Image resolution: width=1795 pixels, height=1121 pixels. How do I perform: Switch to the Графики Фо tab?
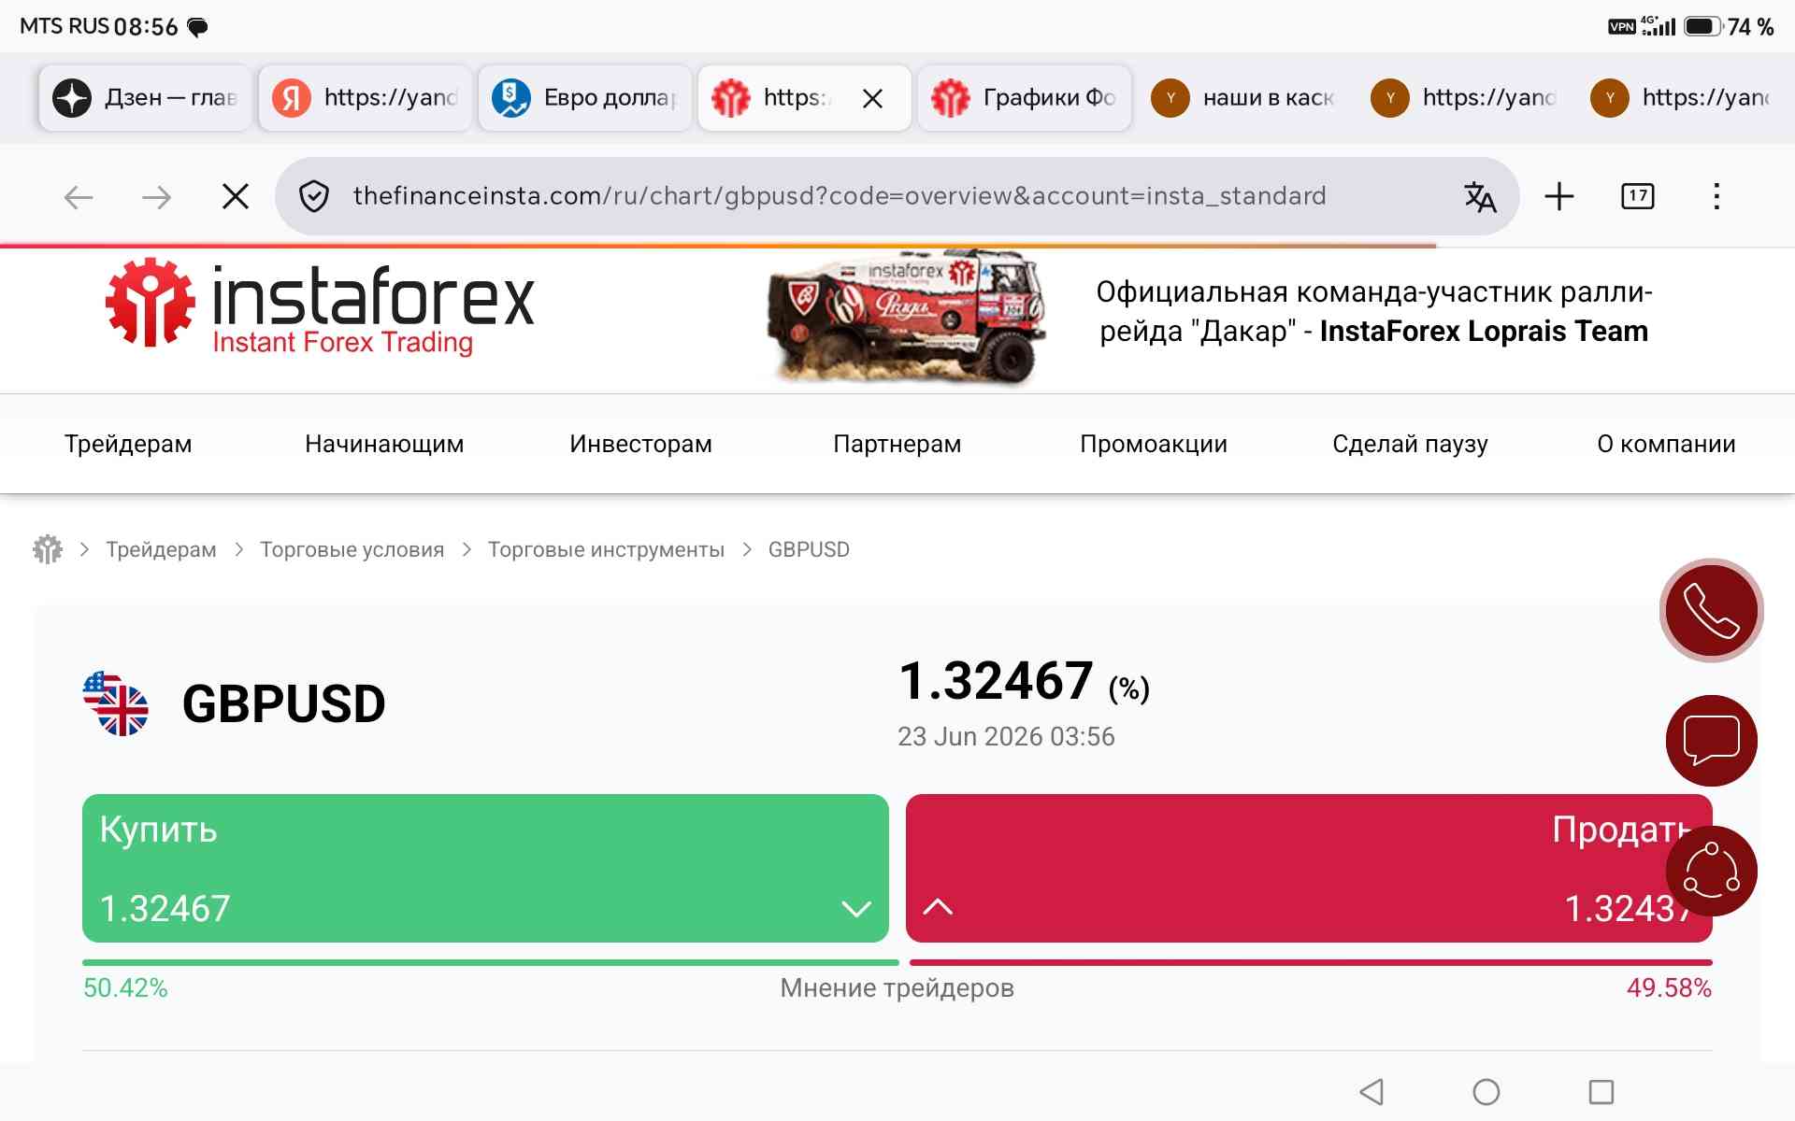click(1024, 98)
